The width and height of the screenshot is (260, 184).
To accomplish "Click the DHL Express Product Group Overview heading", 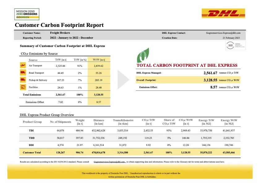I will [x=47, y=115].
